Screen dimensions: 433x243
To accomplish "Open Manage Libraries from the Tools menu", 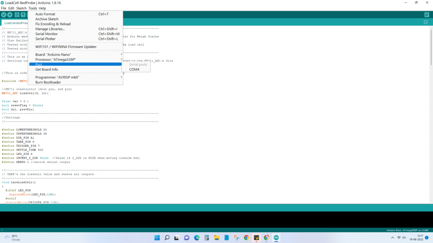I will point(50,29).
